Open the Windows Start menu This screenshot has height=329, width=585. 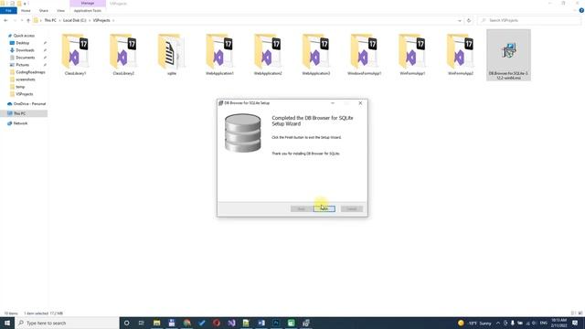click(x=7, y=323)
